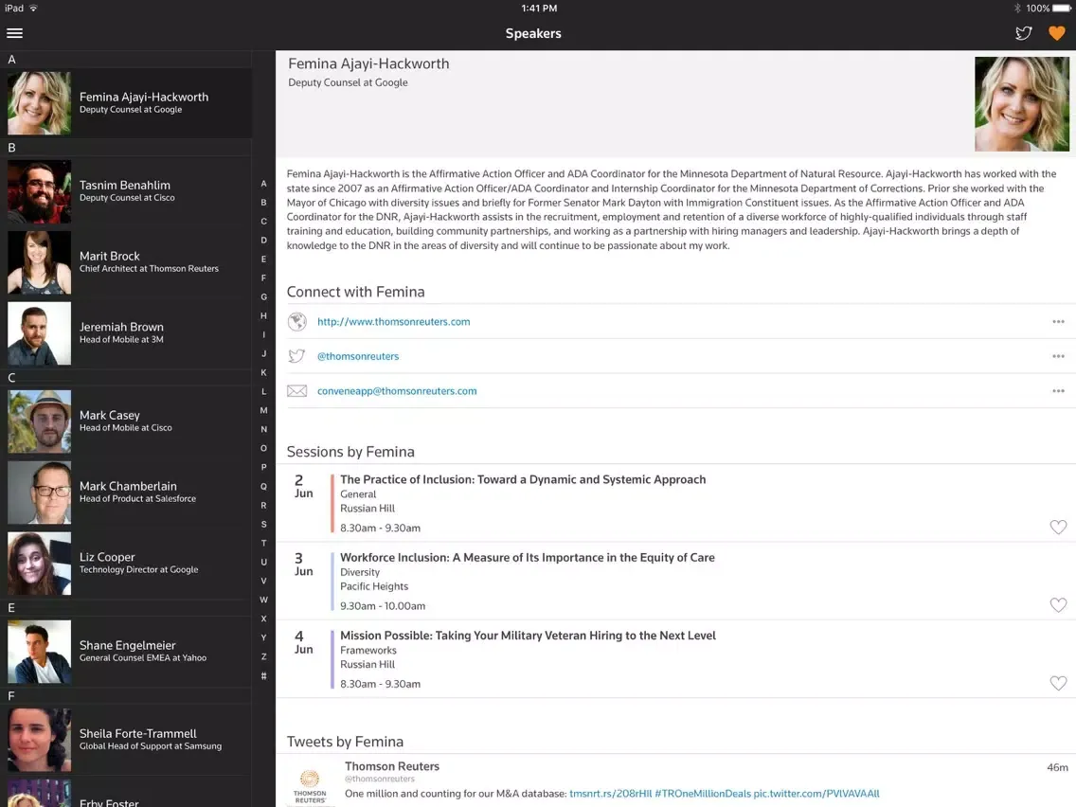Screen dimensions: 1076x807
Task: Tap the Bluetooth icon in status bar
Action: point(1017,9)
